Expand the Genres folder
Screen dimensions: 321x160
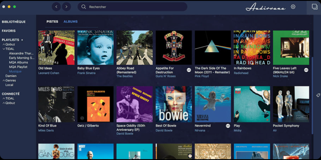pyautogui.click(x=4, y=80)
